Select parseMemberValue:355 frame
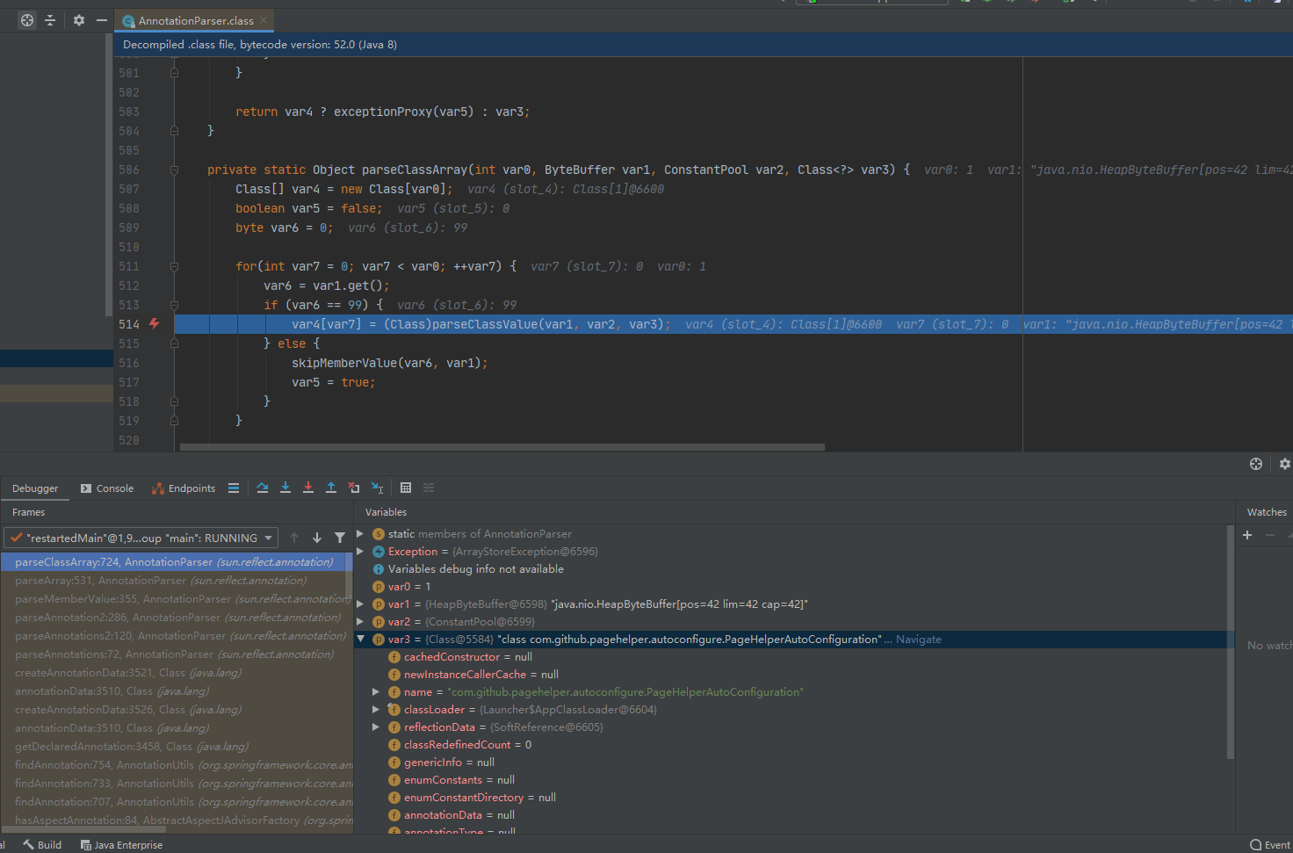 (x=174, y=599)
